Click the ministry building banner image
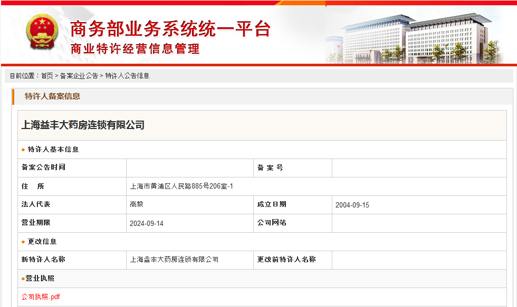This screenshot has height=307, width=517. [x=414, y=38]
